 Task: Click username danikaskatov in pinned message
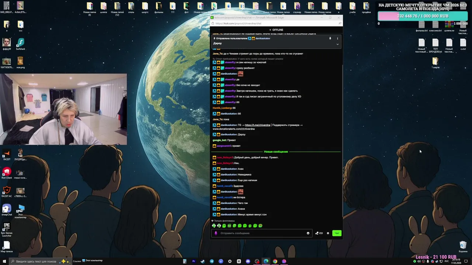[x=263, y=38]
